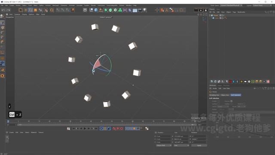Open the viewport Display menu
Screen dimensions: 275x155
tap(24, 14)
